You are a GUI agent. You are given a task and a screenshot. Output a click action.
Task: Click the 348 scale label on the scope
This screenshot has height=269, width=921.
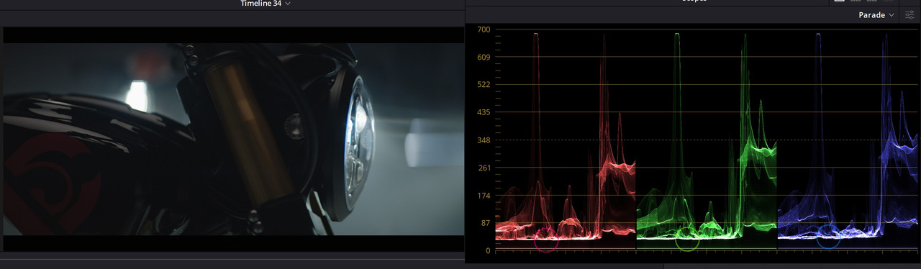484,140
